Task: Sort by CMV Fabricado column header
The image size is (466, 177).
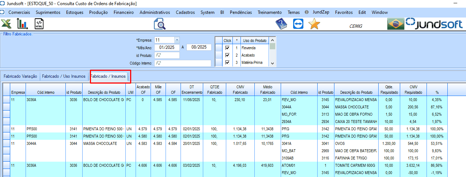Action: (240, 90)
